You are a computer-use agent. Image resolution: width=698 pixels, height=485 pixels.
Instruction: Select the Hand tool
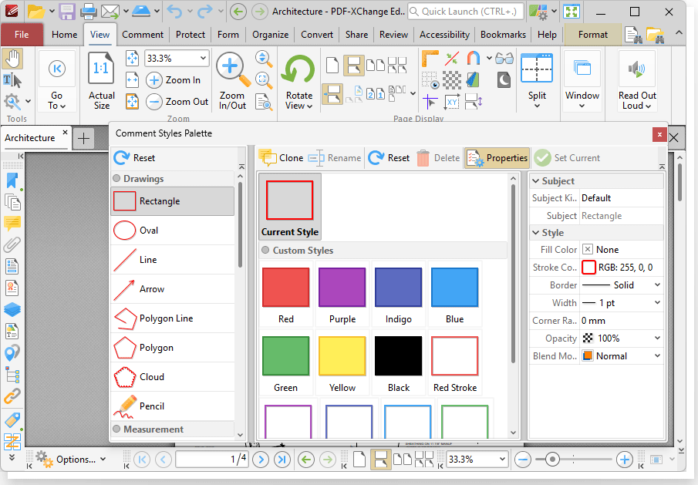(12, 59)
